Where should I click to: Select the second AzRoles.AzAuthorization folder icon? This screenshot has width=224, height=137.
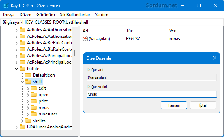[22, 36]
